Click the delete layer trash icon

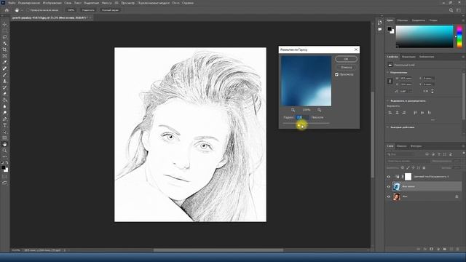[457, 249]
